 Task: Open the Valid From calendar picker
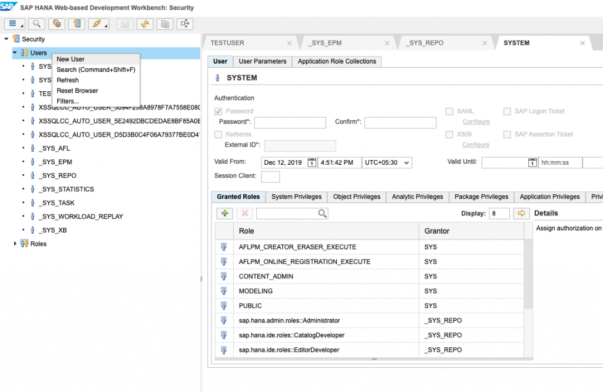click(312, 162)
